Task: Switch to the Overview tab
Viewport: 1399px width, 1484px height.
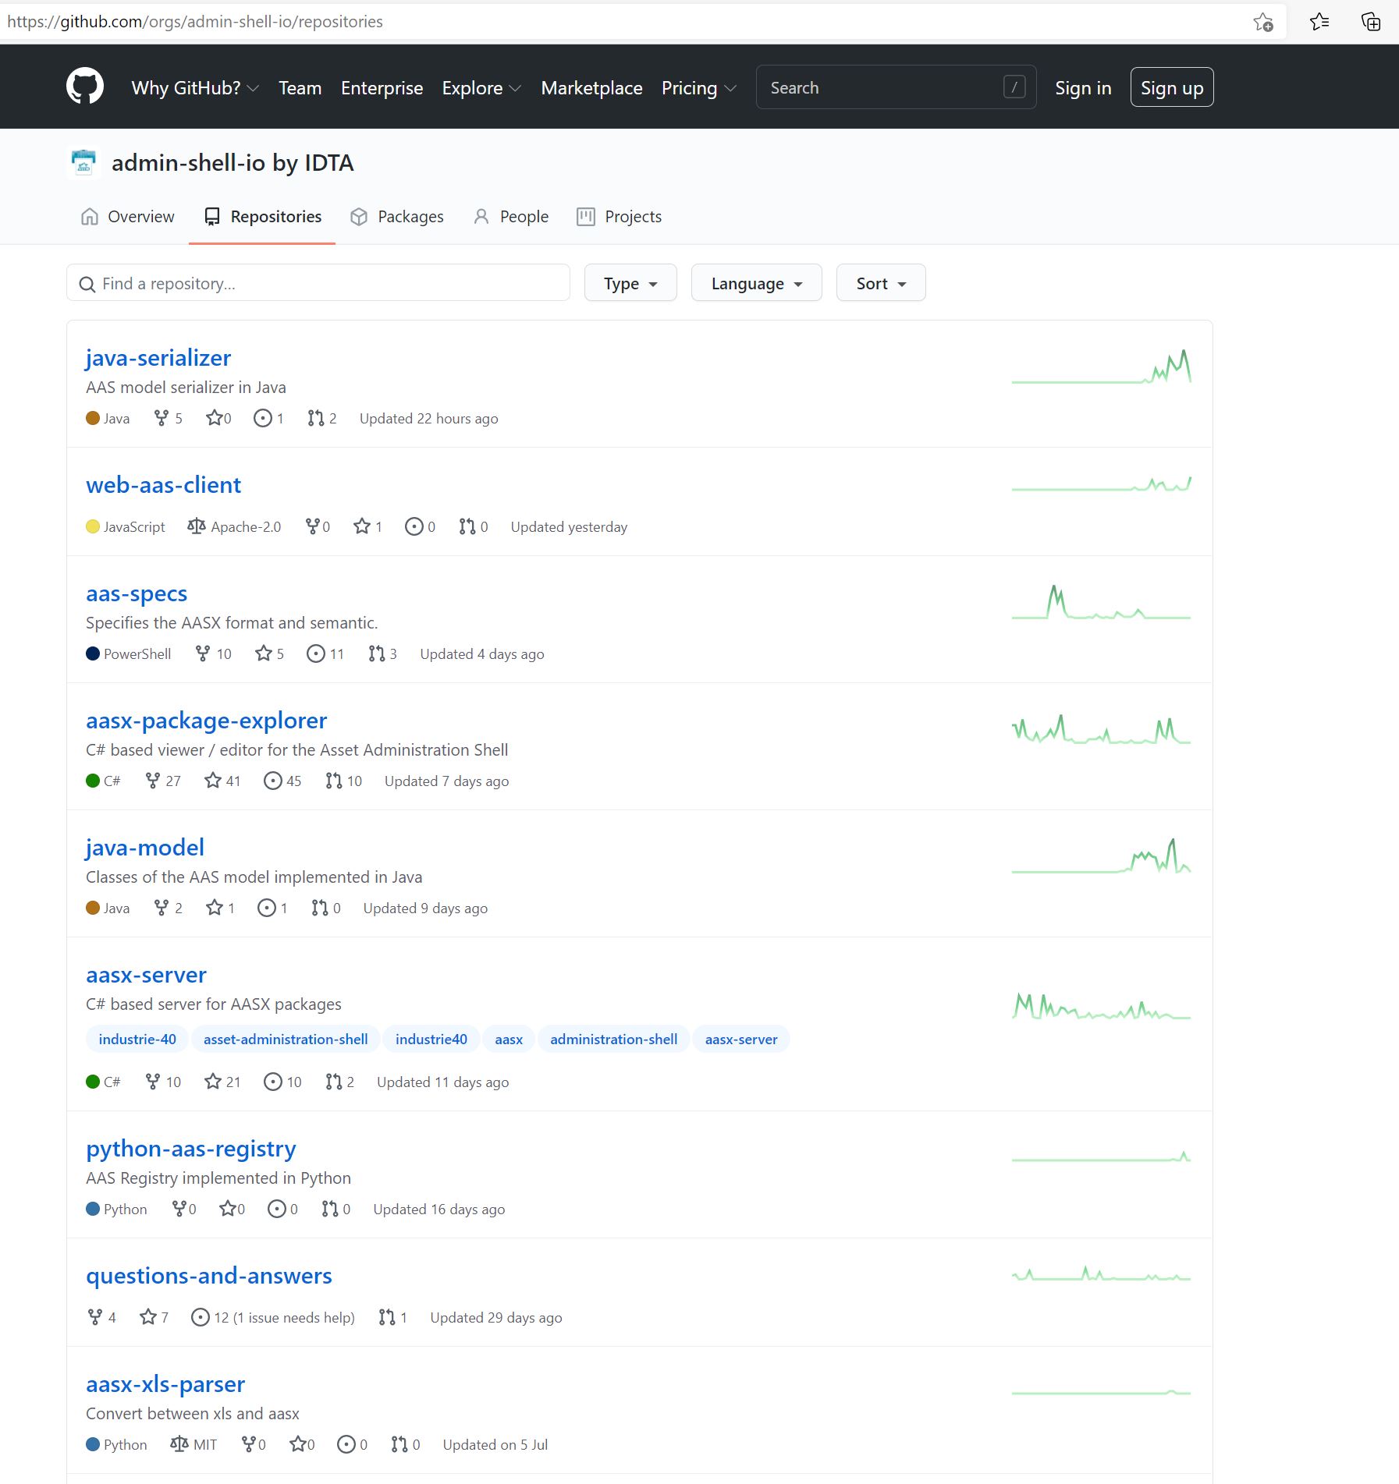Action: click(128, 217)
